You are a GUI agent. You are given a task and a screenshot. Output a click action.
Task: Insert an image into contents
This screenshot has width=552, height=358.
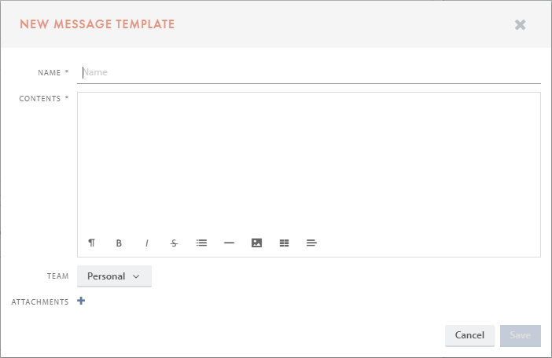(x=256, y=243)
